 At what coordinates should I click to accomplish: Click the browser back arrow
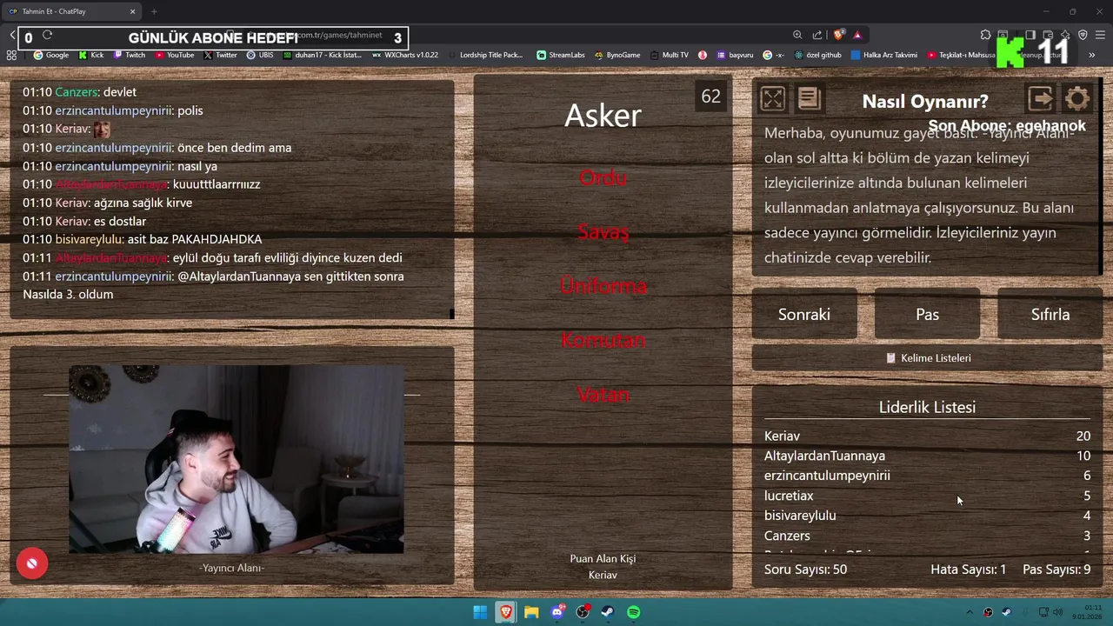tap(12, 36)
